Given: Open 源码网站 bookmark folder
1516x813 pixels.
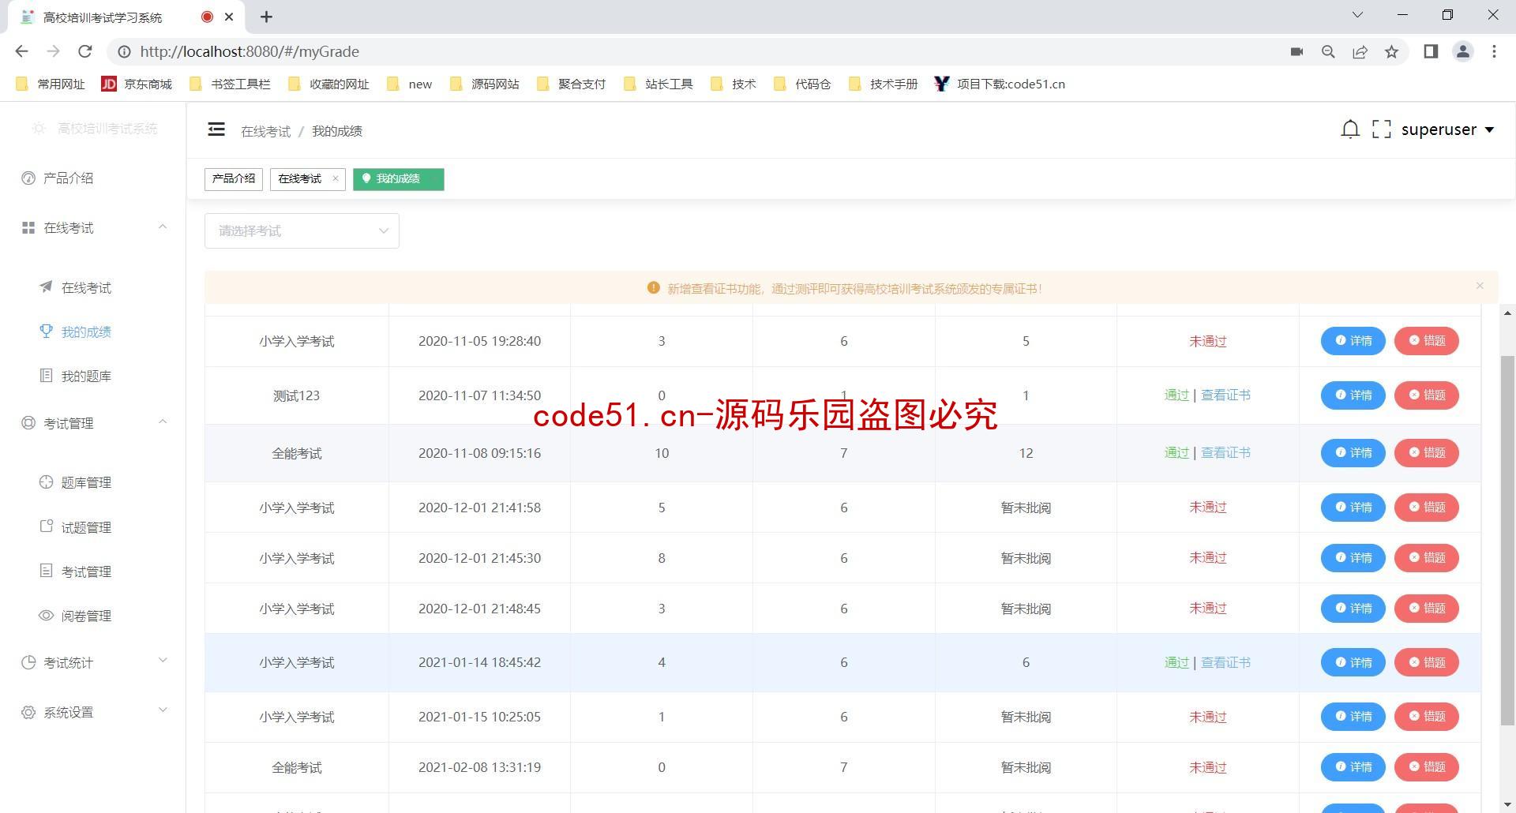Looking at the screenshot, I should 484,84.
